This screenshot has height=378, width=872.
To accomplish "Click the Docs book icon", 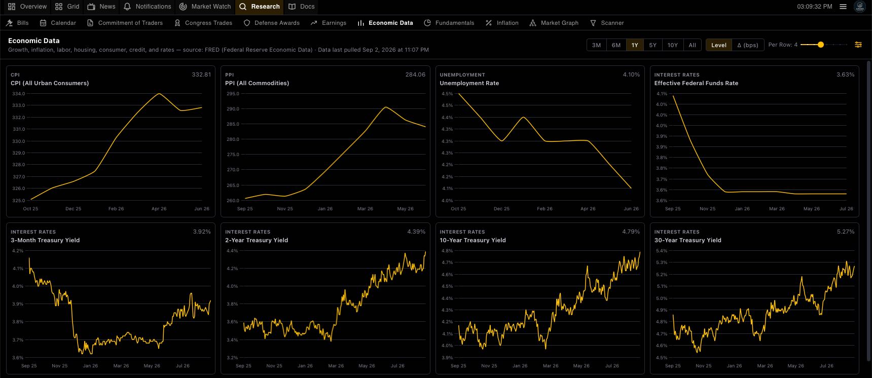I will tap(292, 7).
